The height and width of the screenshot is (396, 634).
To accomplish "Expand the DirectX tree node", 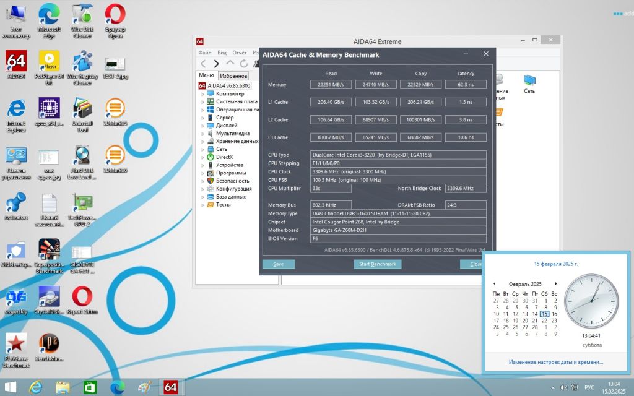I will [203, 157].
